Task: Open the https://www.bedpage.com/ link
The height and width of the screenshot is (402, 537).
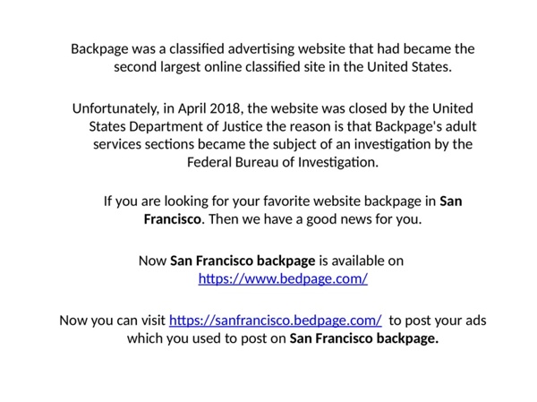Action: tap(282, 279)
